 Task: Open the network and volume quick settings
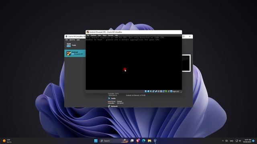pyautogui.click(x=238, y=141)
